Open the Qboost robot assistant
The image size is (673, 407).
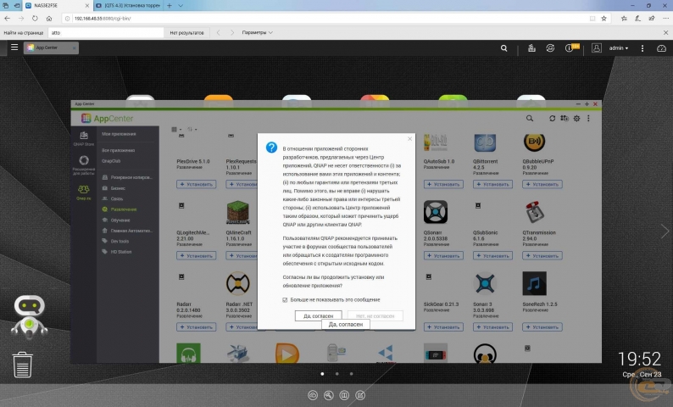coord(29,316)
